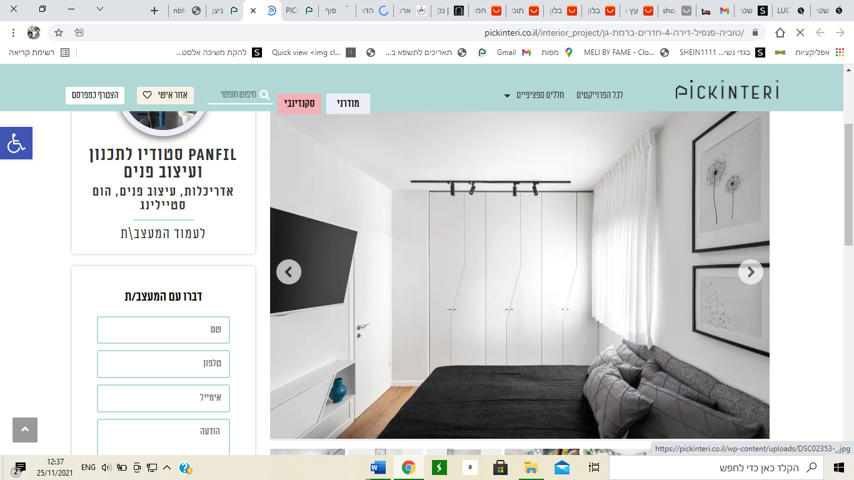Open the Chrome profile avatar
Screen dimensions: 854x480
(x=34, y=32)
